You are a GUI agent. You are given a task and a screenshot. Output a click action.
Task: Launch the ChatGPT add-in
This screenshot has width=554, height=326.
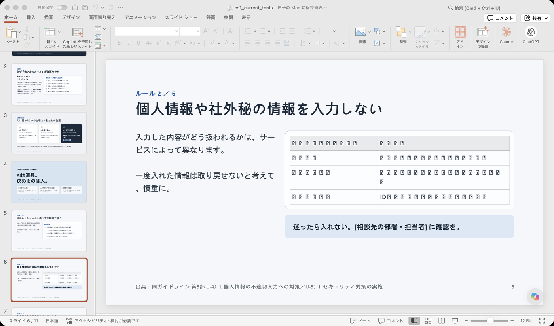[x=531, y=32]
